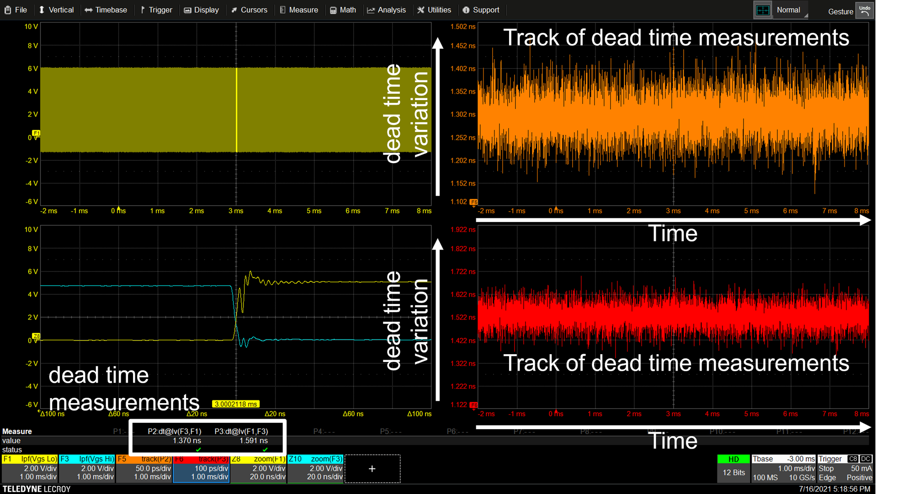
Task: Select the F6 track(P3) descriptor box
Action: tap(202, 468)
